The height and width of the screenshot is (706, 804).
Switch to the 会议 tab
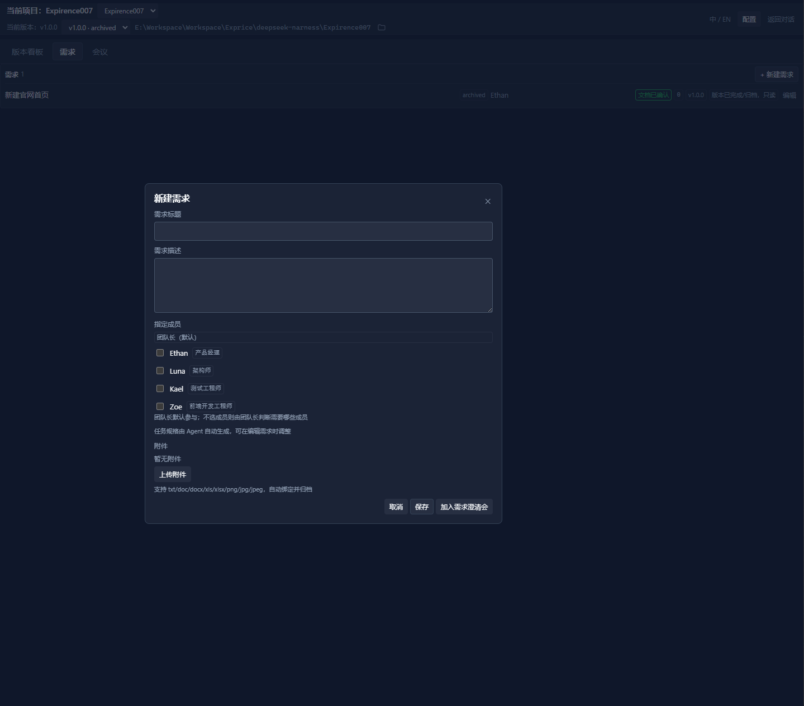tap(100, 52)
